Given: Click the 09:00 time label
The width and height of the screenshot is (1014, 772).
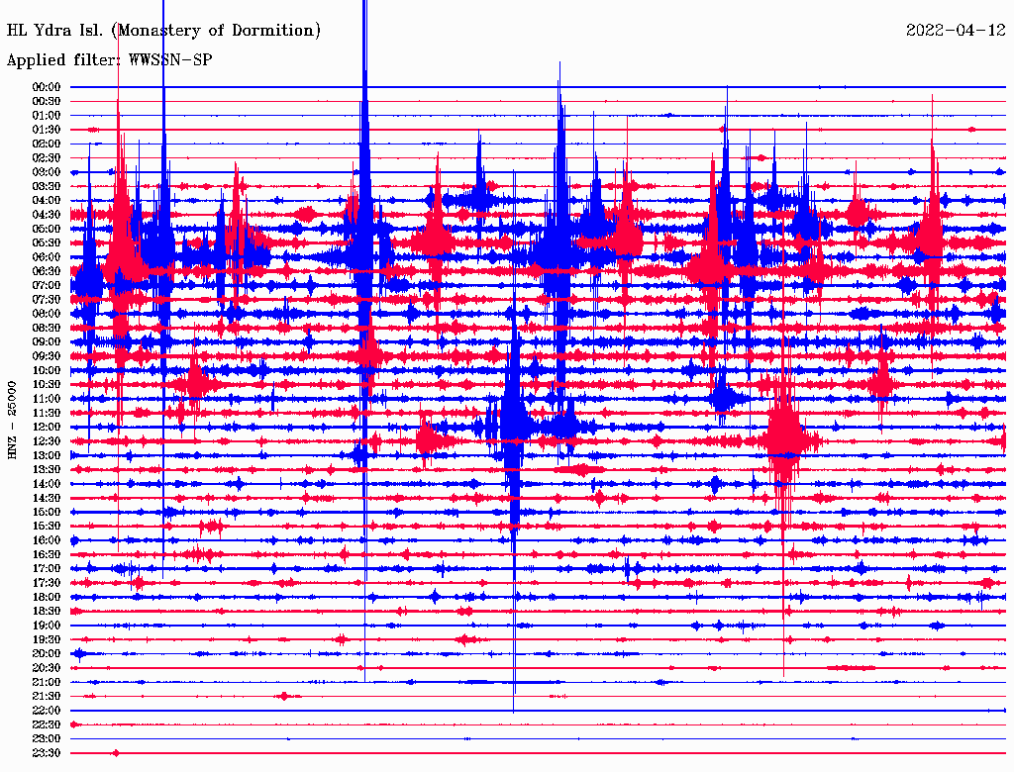Looking at the screenshot, I should click(46, 342).
